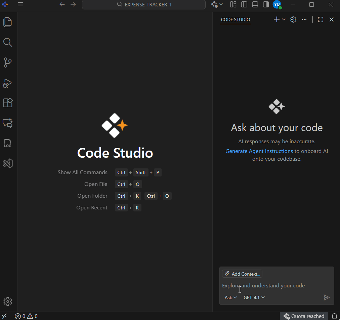This screenshot has width=340, height=320.
Task: Expand the Ask mode dropdown
Action: (230, 297)
